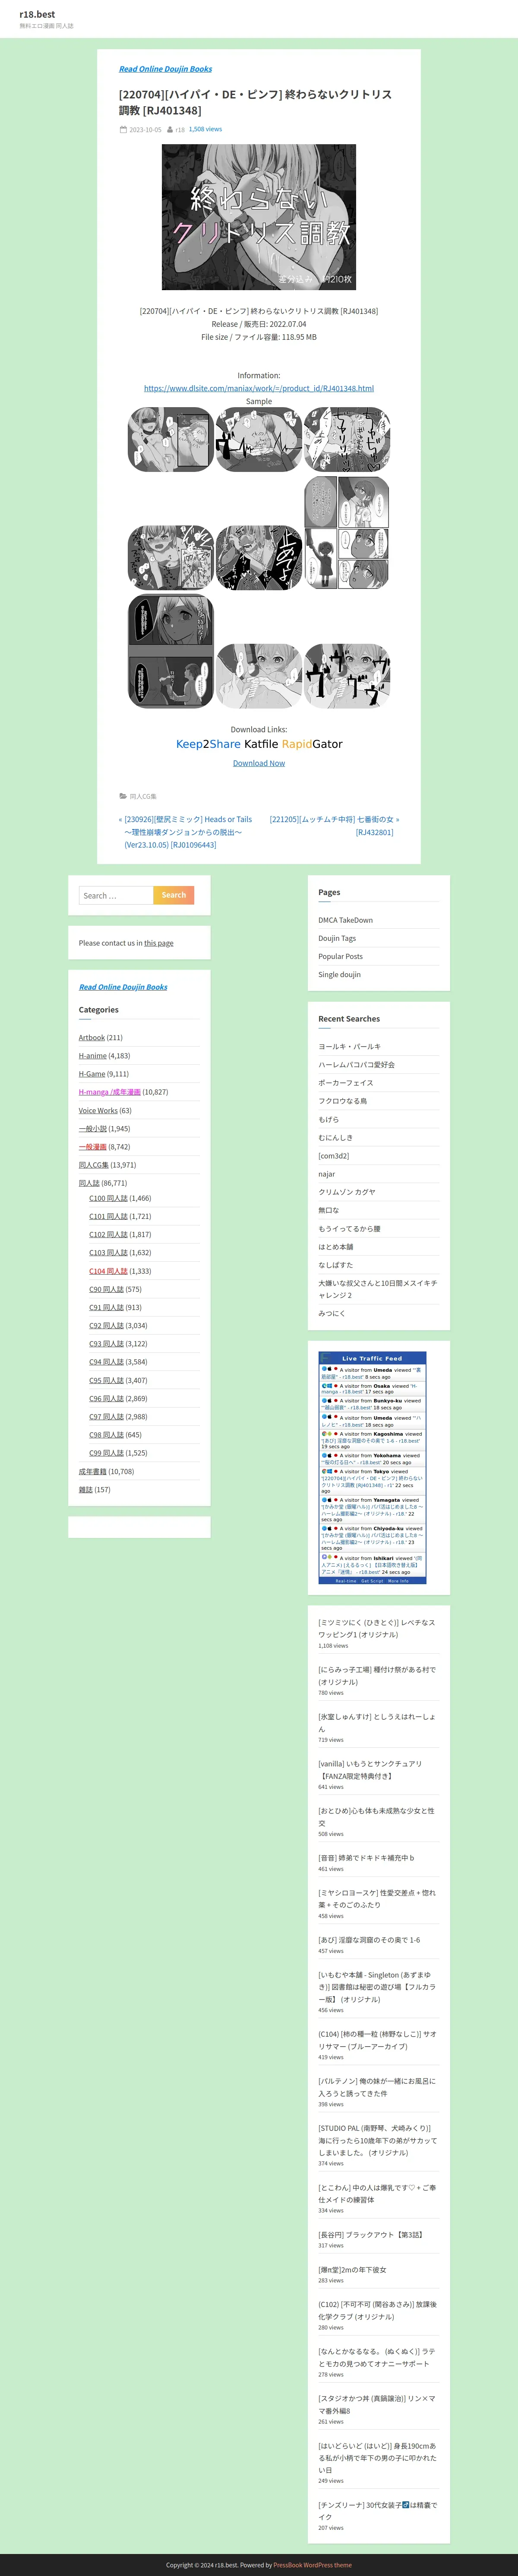This screenshot has width=518, height=2576.
Task: Click the orange Search button
Action: (174, 895)
